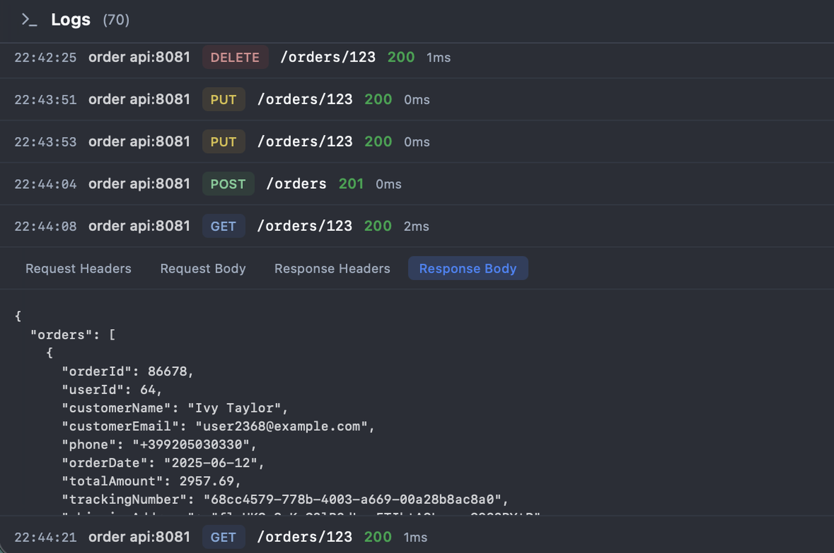Switch to the Request Headers tab

[78, 268]
